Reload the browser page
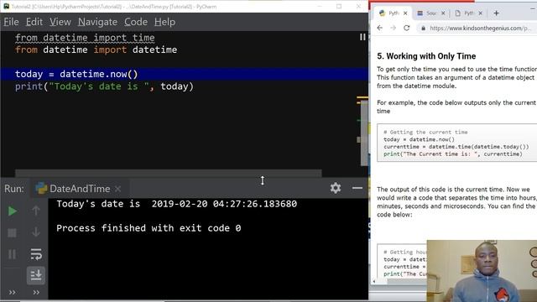 click(406, 28)
